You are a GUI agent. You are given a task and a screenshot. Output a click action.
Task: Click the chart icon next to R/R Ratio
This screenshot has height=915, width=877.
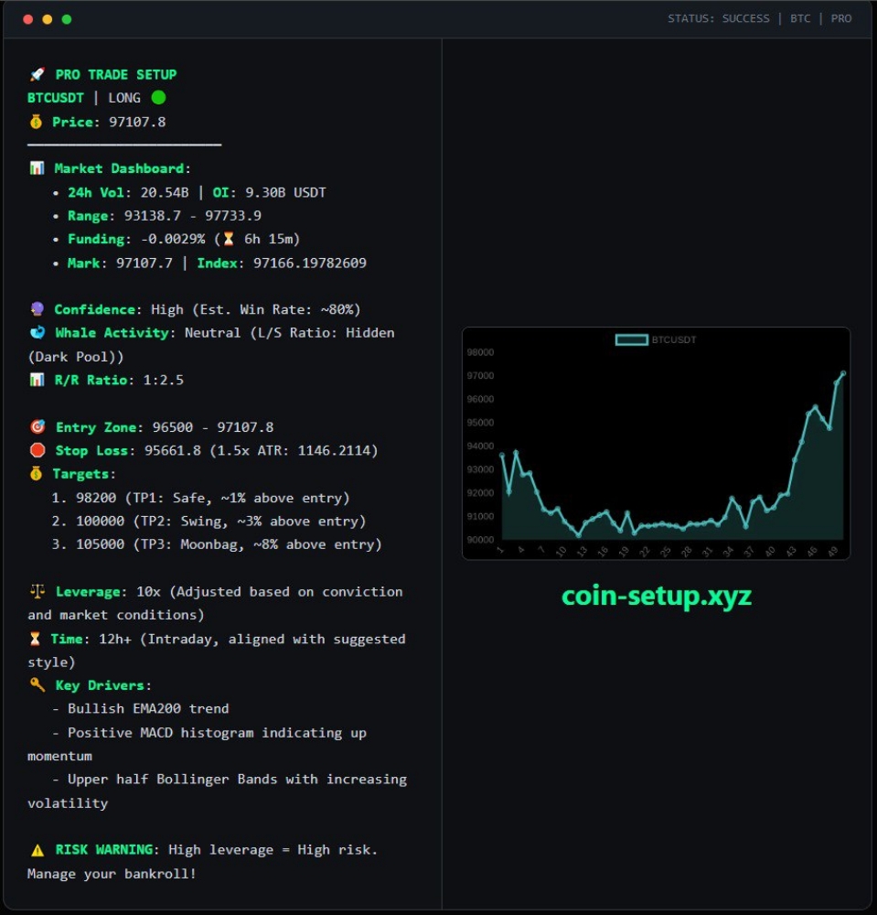coord(37,380)
